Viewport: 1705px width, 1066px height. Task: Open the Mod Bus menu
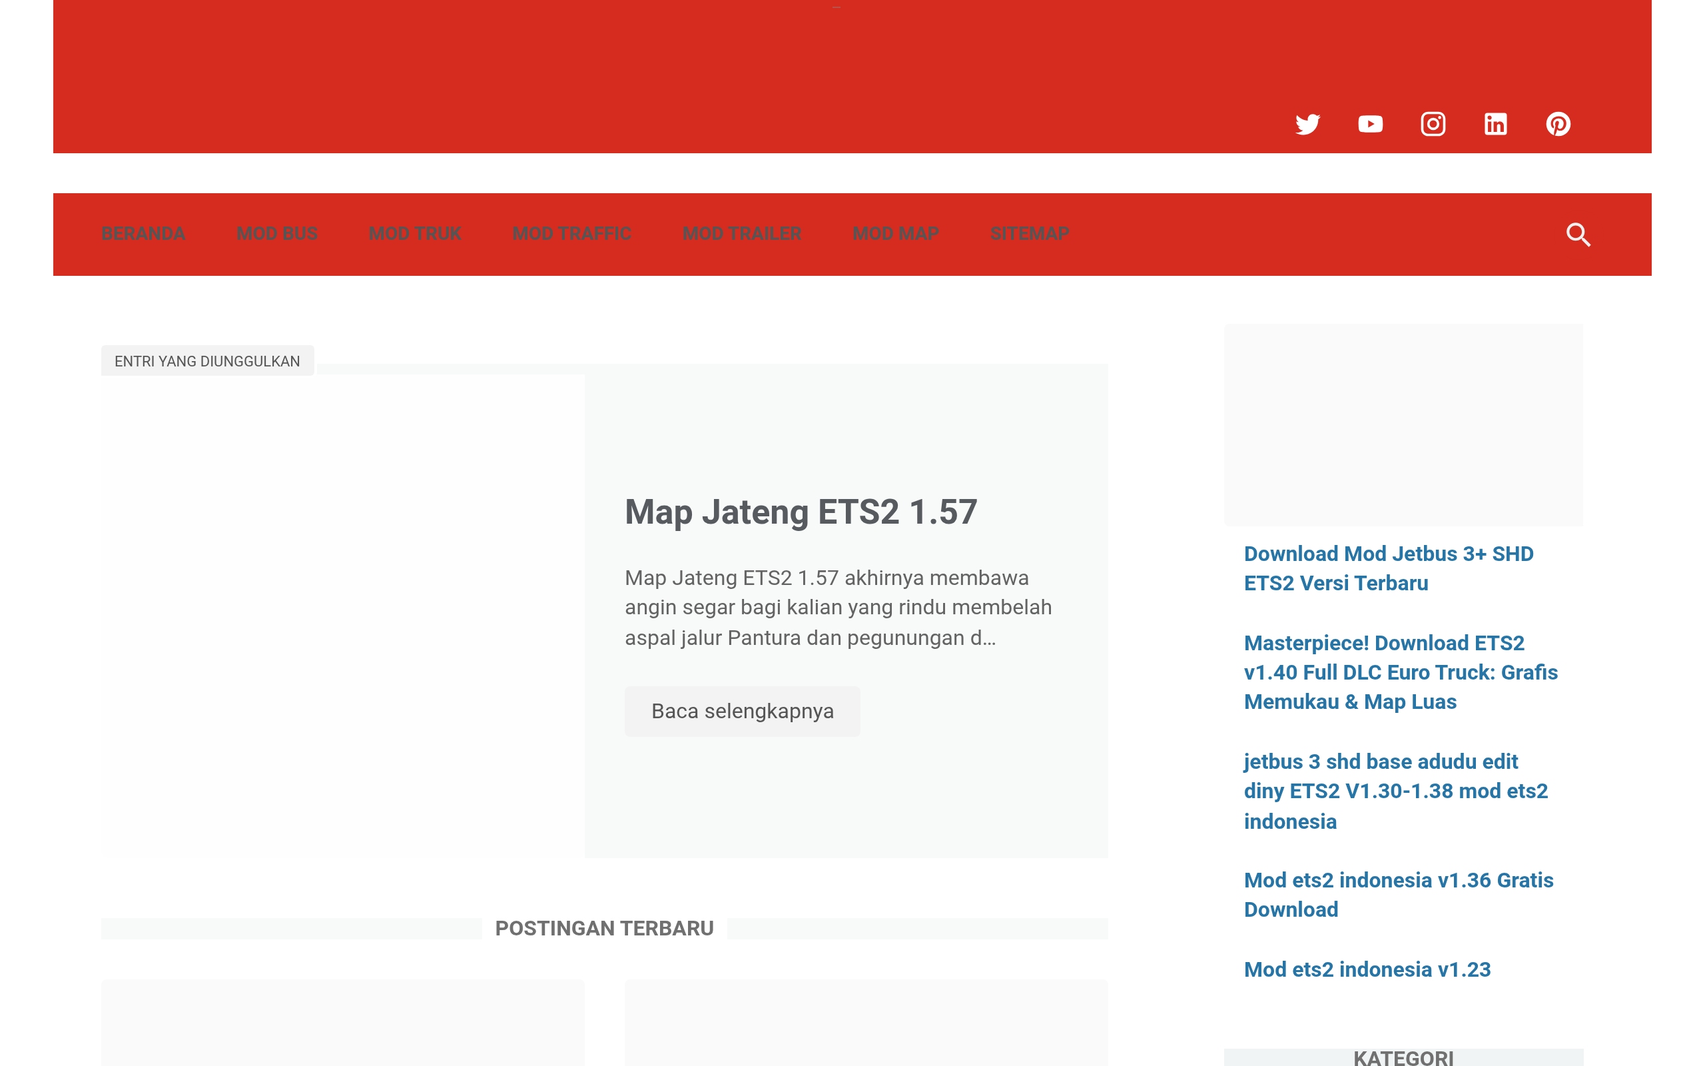coord(277,233)
